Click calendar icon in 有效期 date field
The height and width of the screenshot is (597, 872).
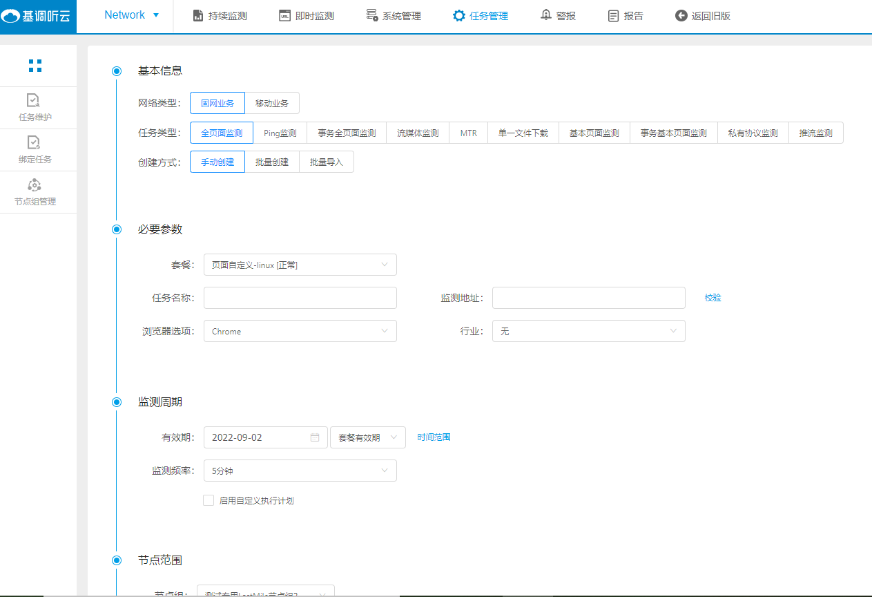point(315,437)
